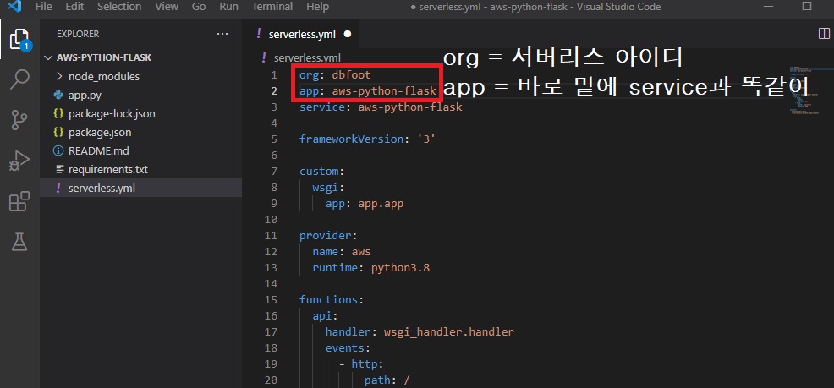Open the Extensions view
This screenshot has width=834, height=388.
[x=19, y=201]
